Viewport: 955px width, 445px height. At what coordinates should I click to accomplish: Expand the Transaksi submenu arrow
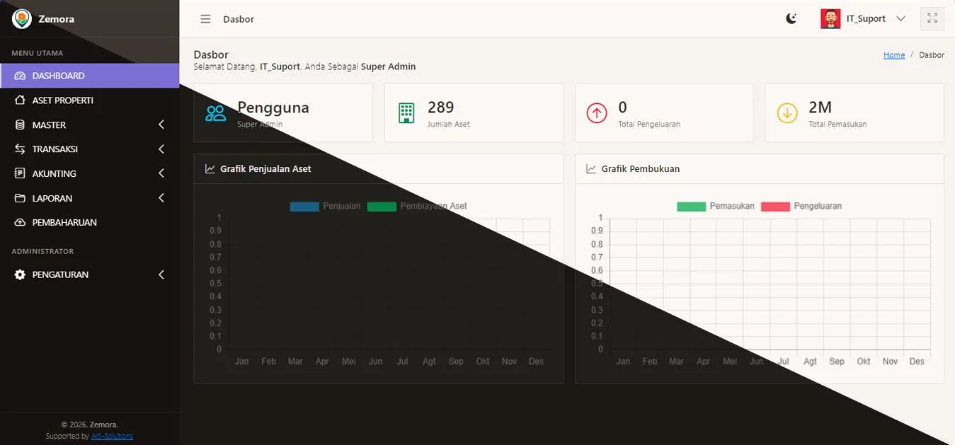pos(161,149)
